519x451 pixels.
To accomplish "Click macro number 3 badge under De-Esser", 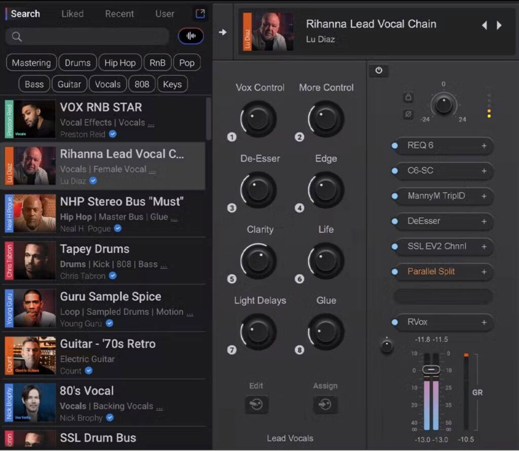I will (x=232, y=208).
